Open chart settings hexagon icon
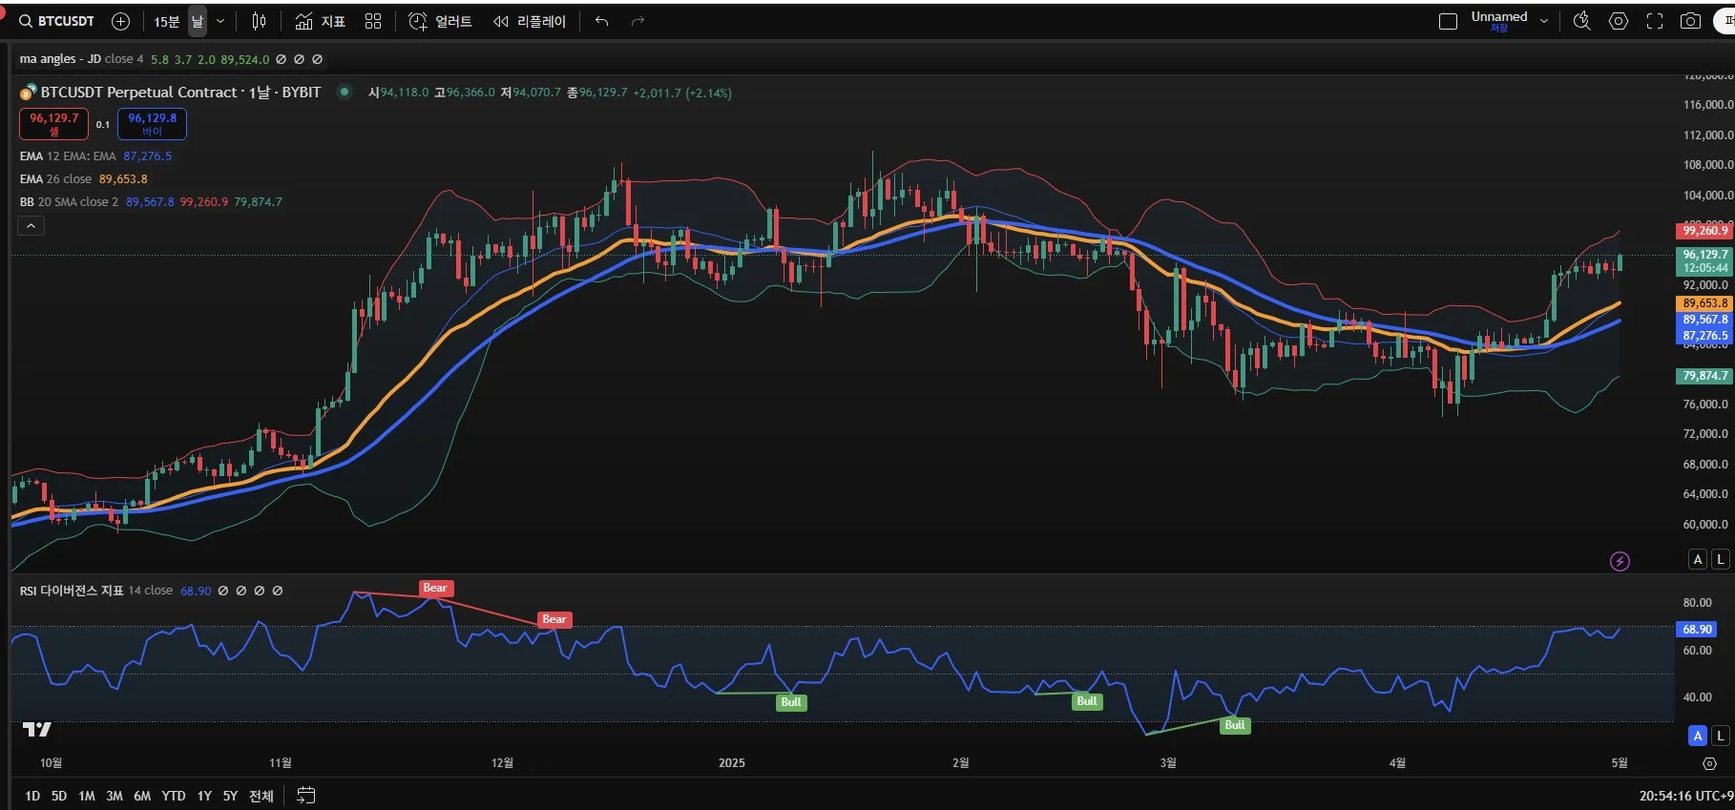This screenshot has height=810, width=1735. [1619, 21]
